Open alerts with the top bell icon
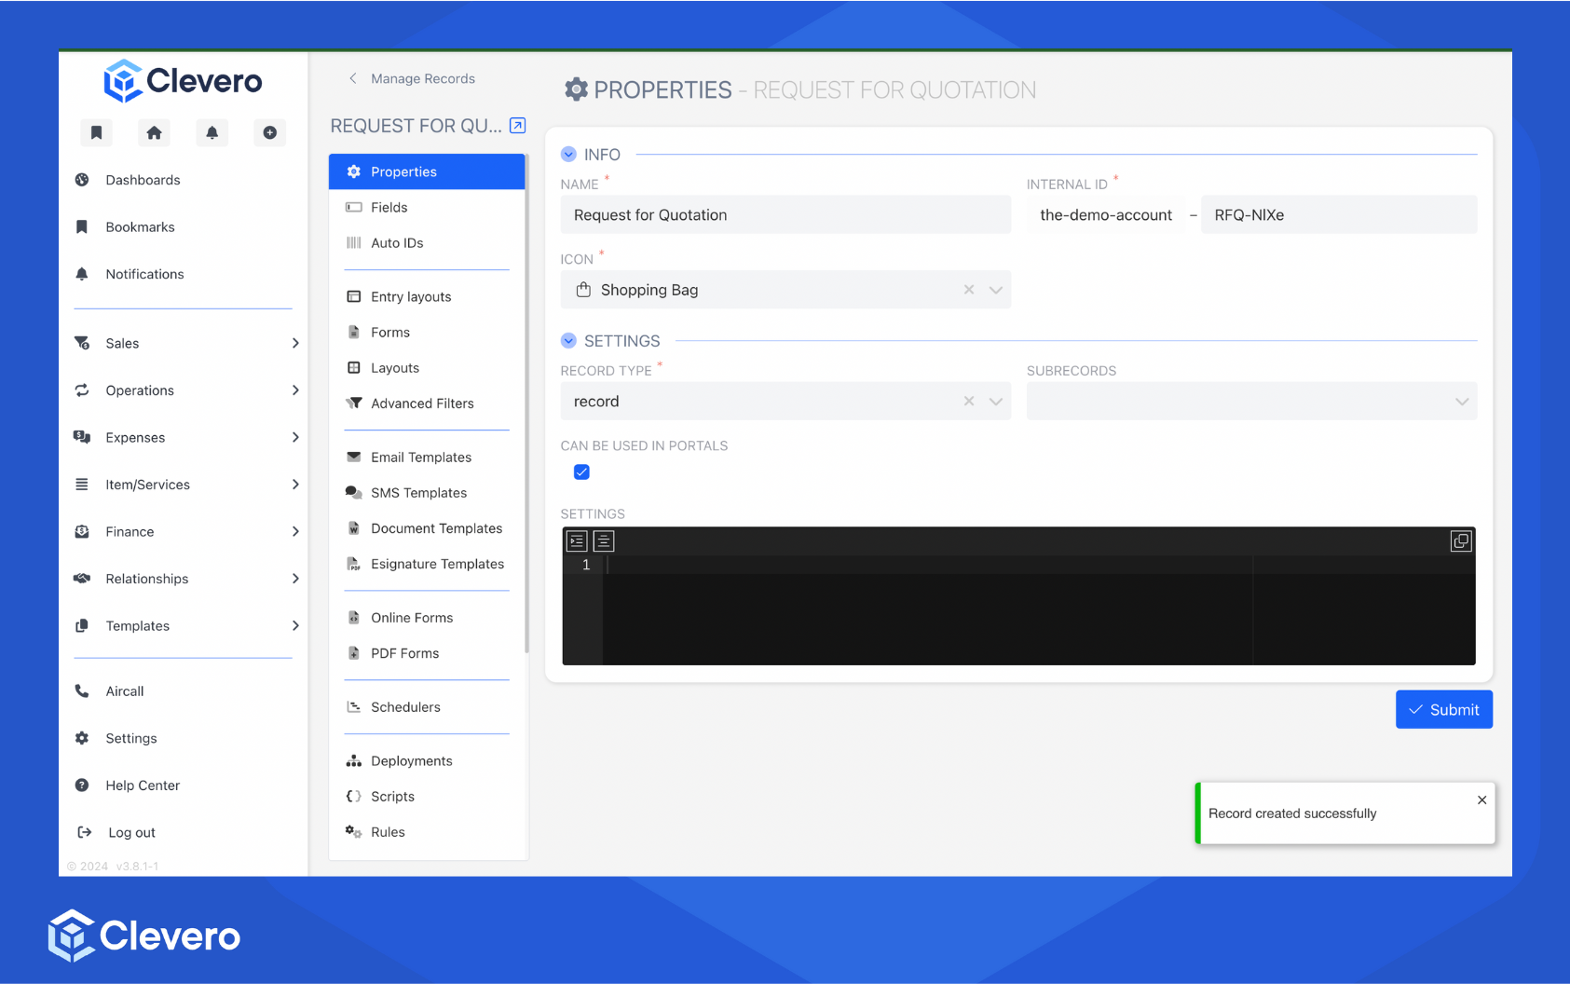This screenshot has width=1570, height=984. tap(212, 132)
